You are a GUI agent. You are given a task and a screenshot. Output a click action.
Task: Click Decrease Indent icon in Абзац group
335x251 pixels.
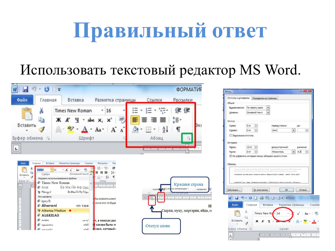[x=178, y=110]
